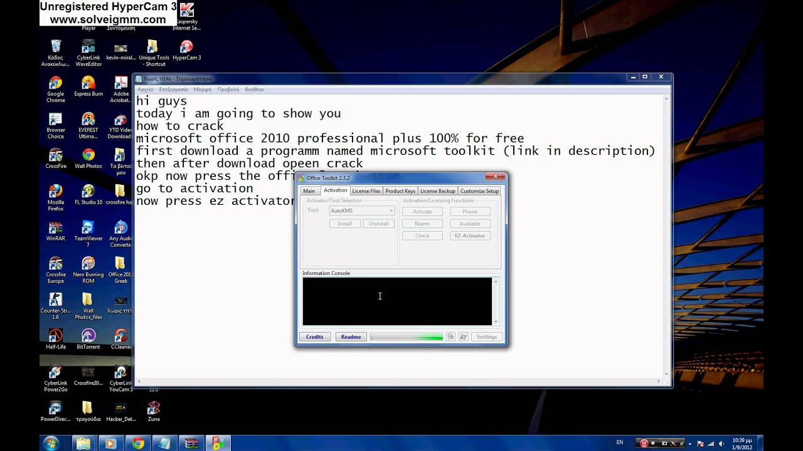Click the EZ-Activator button
The height and width of the screenshot is (451, 803).
pyautogui.click(x=470, y=236)
